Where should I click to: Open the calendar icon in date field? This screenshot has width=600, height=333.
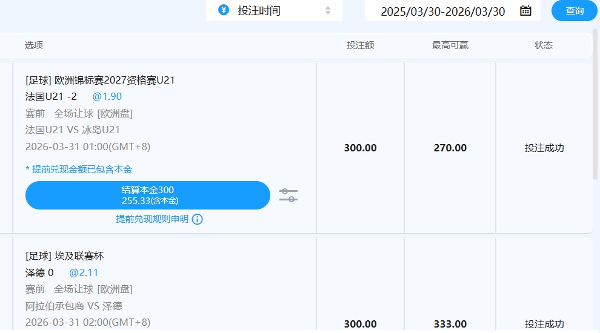(x=525, y=10)
